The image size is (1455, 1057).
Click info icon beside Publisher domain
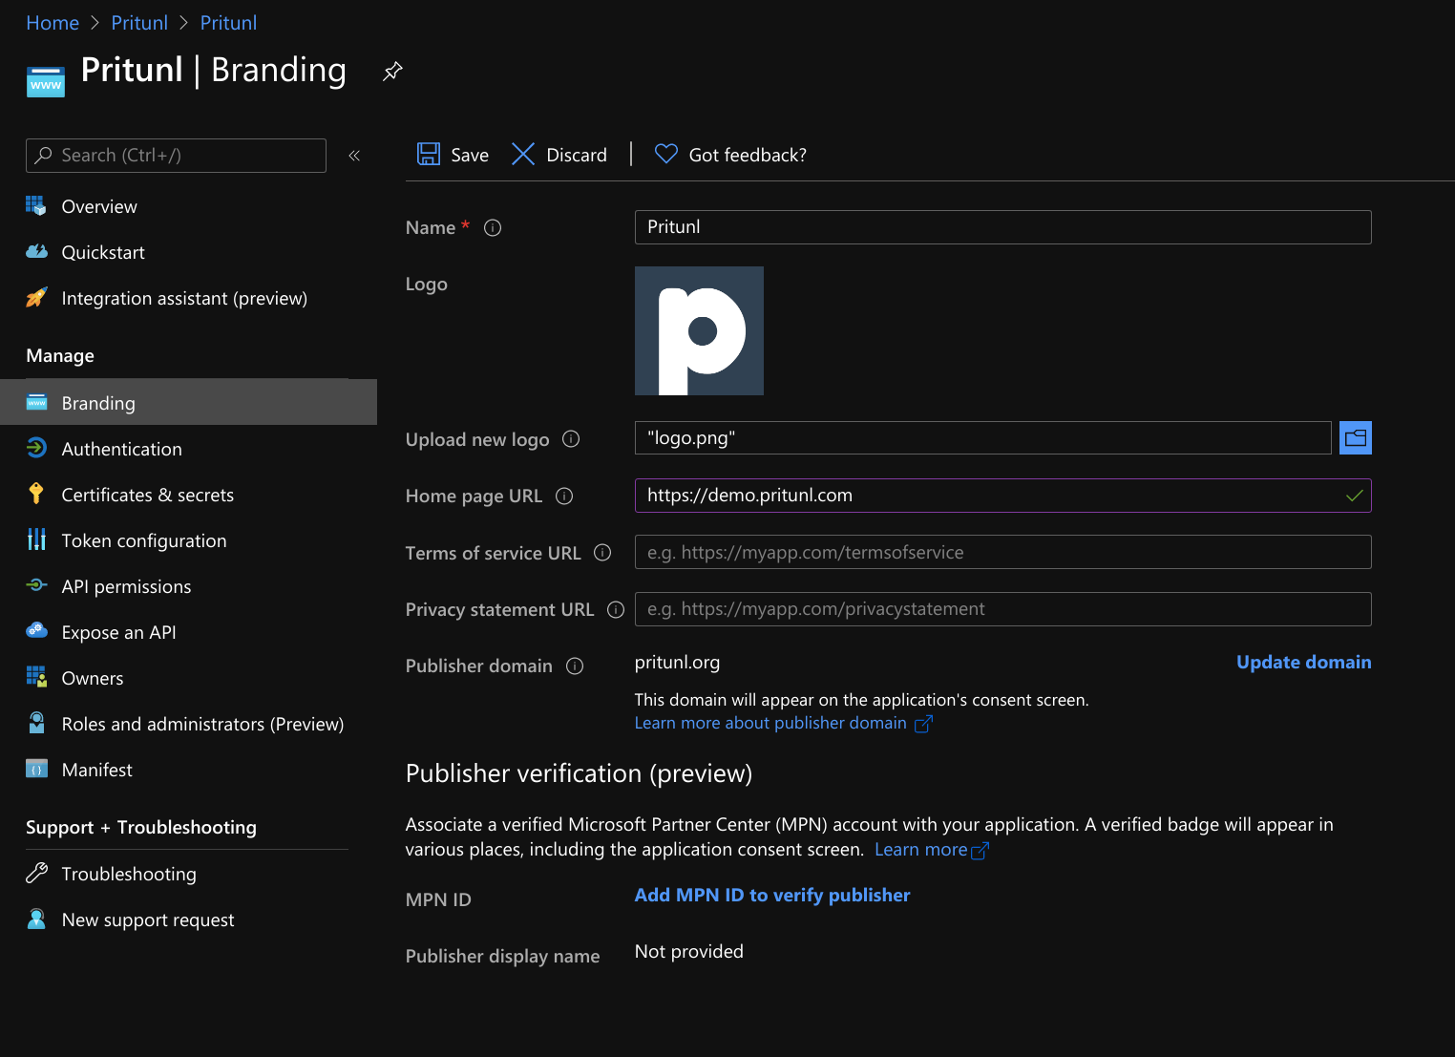coord(575,666)
